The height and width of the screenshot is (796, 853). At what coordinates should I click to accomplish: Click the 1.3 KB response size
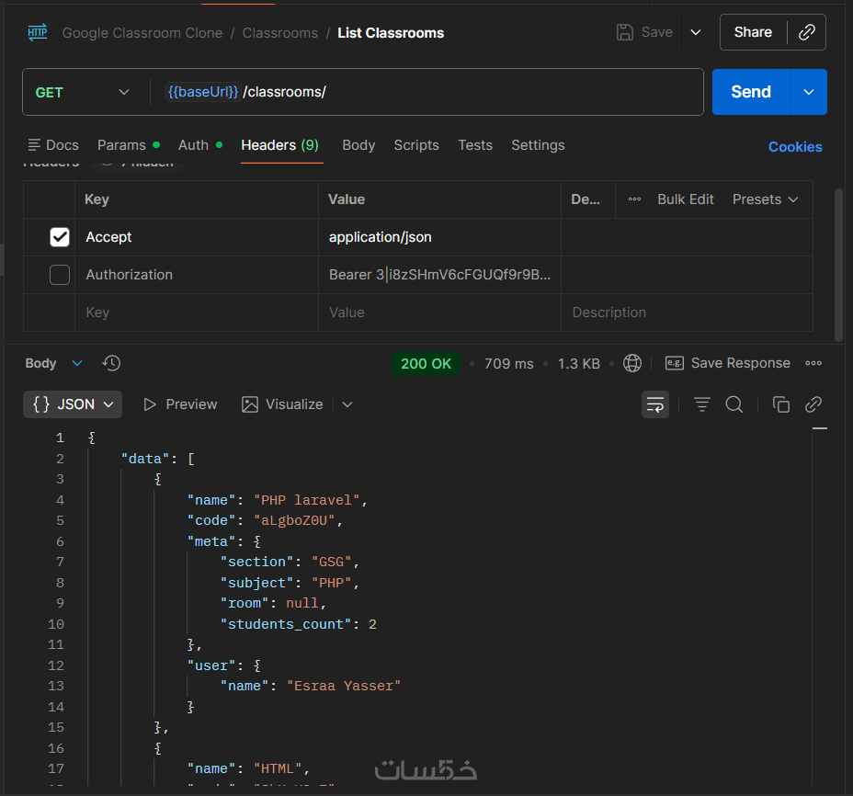(579, 363)
